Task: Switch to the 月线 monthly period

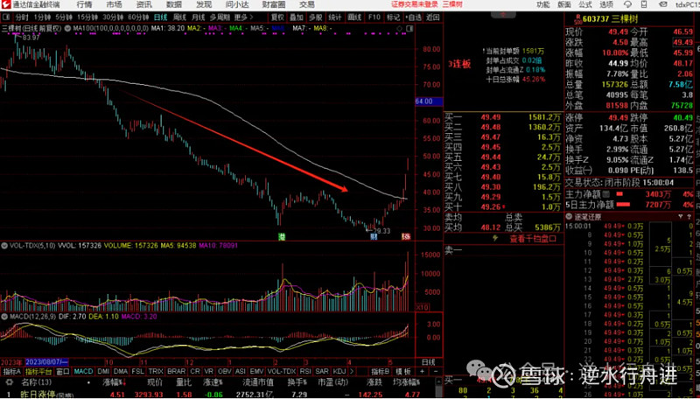Action: coord(199,17)
